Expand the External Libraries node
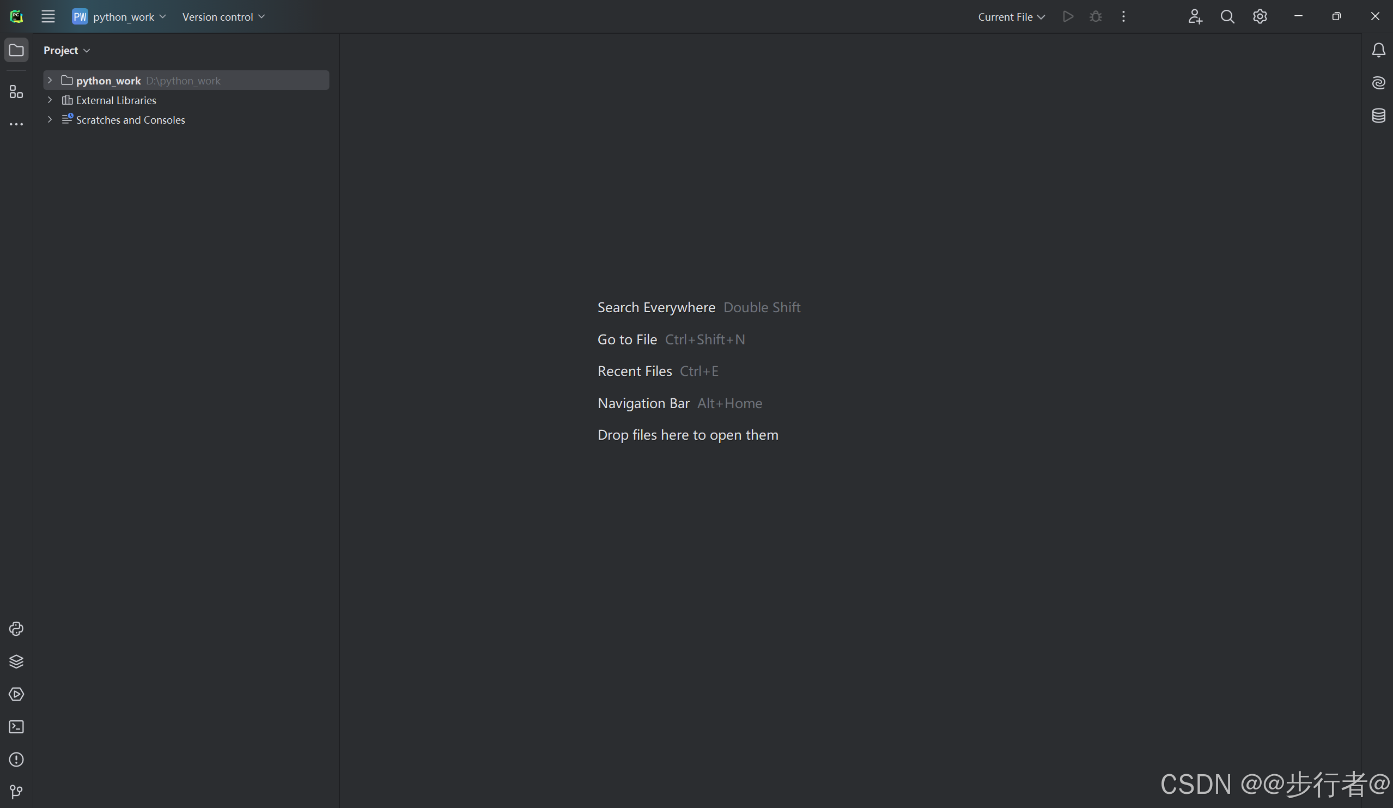 coord(50,100)
